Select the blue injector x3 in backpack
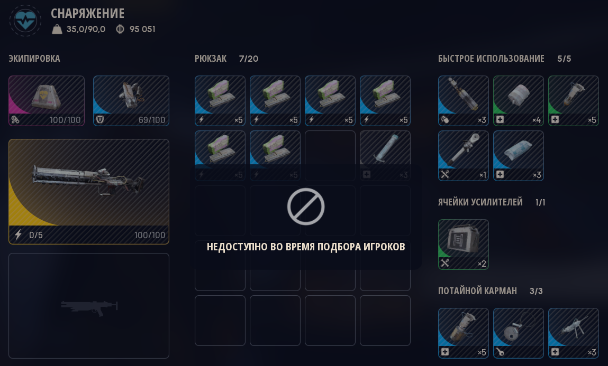Viewport: 608px width, 366px height. [385, 155]
